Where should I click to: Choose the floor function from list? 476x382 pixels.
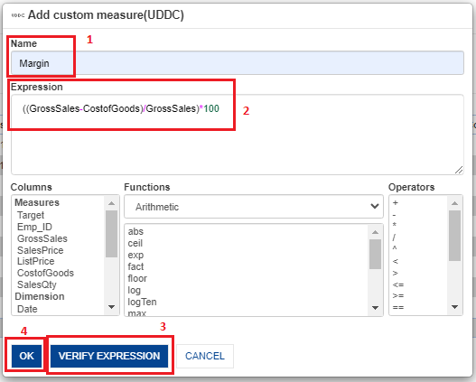click(137, 278)
